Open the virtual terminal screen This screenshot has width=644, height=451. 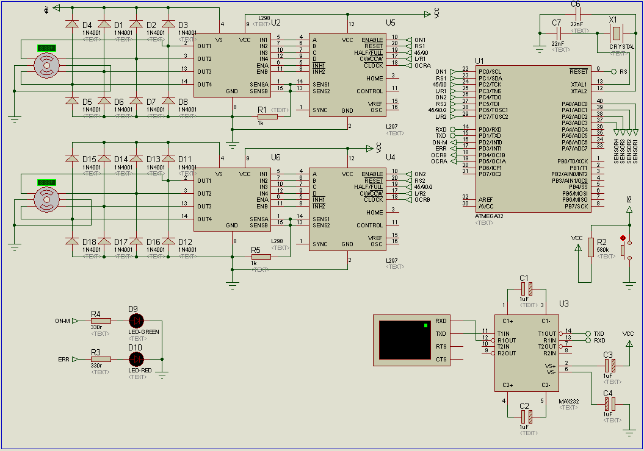point(402,340)
